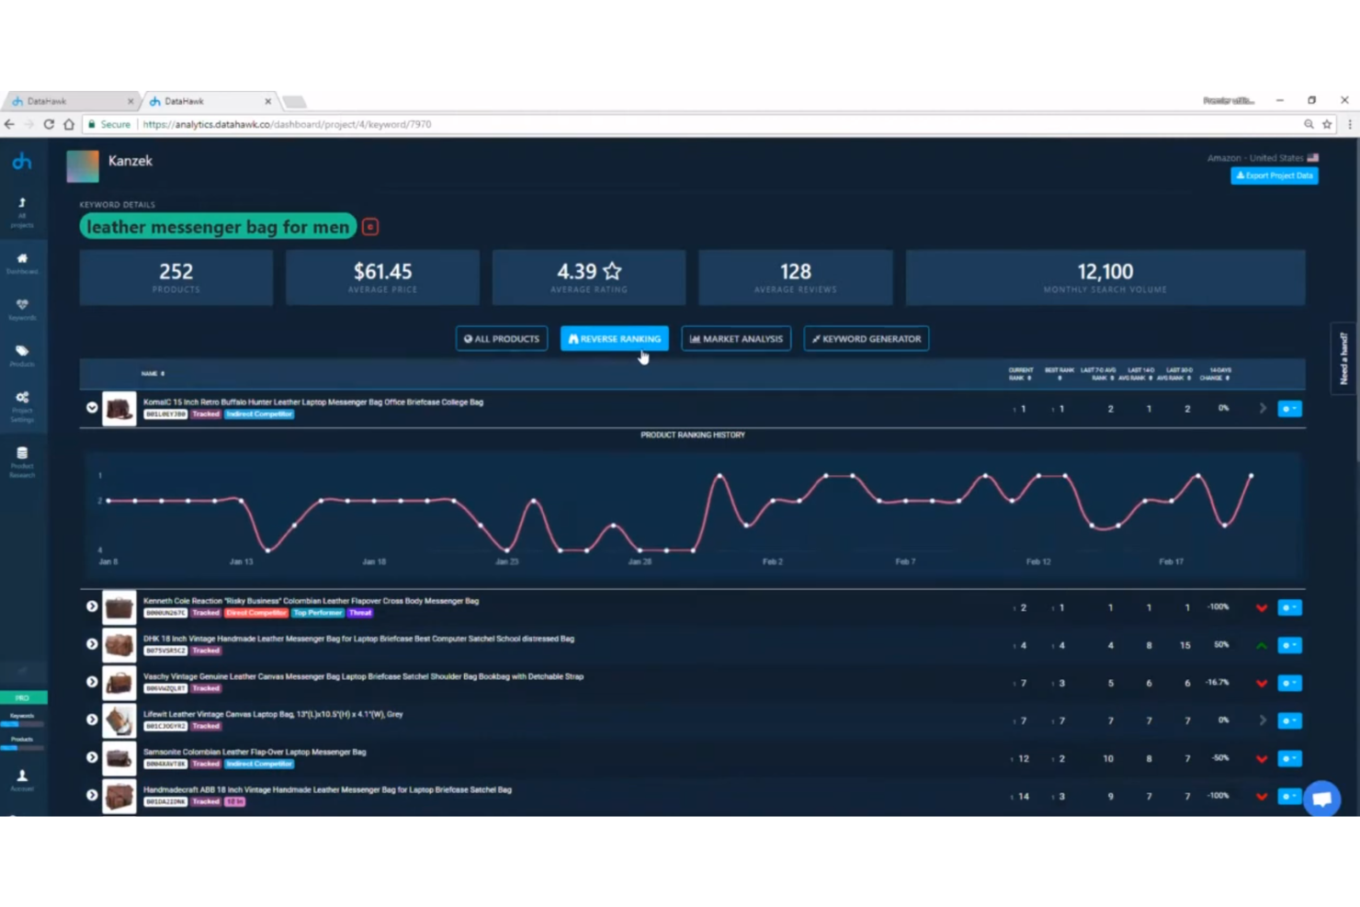Open Products section with tag icon
The width and height of the screenshot is (1360, 907).
(22, 357)
